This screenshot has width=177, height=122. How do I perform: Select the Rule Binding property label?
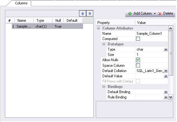tap(117, 97)
